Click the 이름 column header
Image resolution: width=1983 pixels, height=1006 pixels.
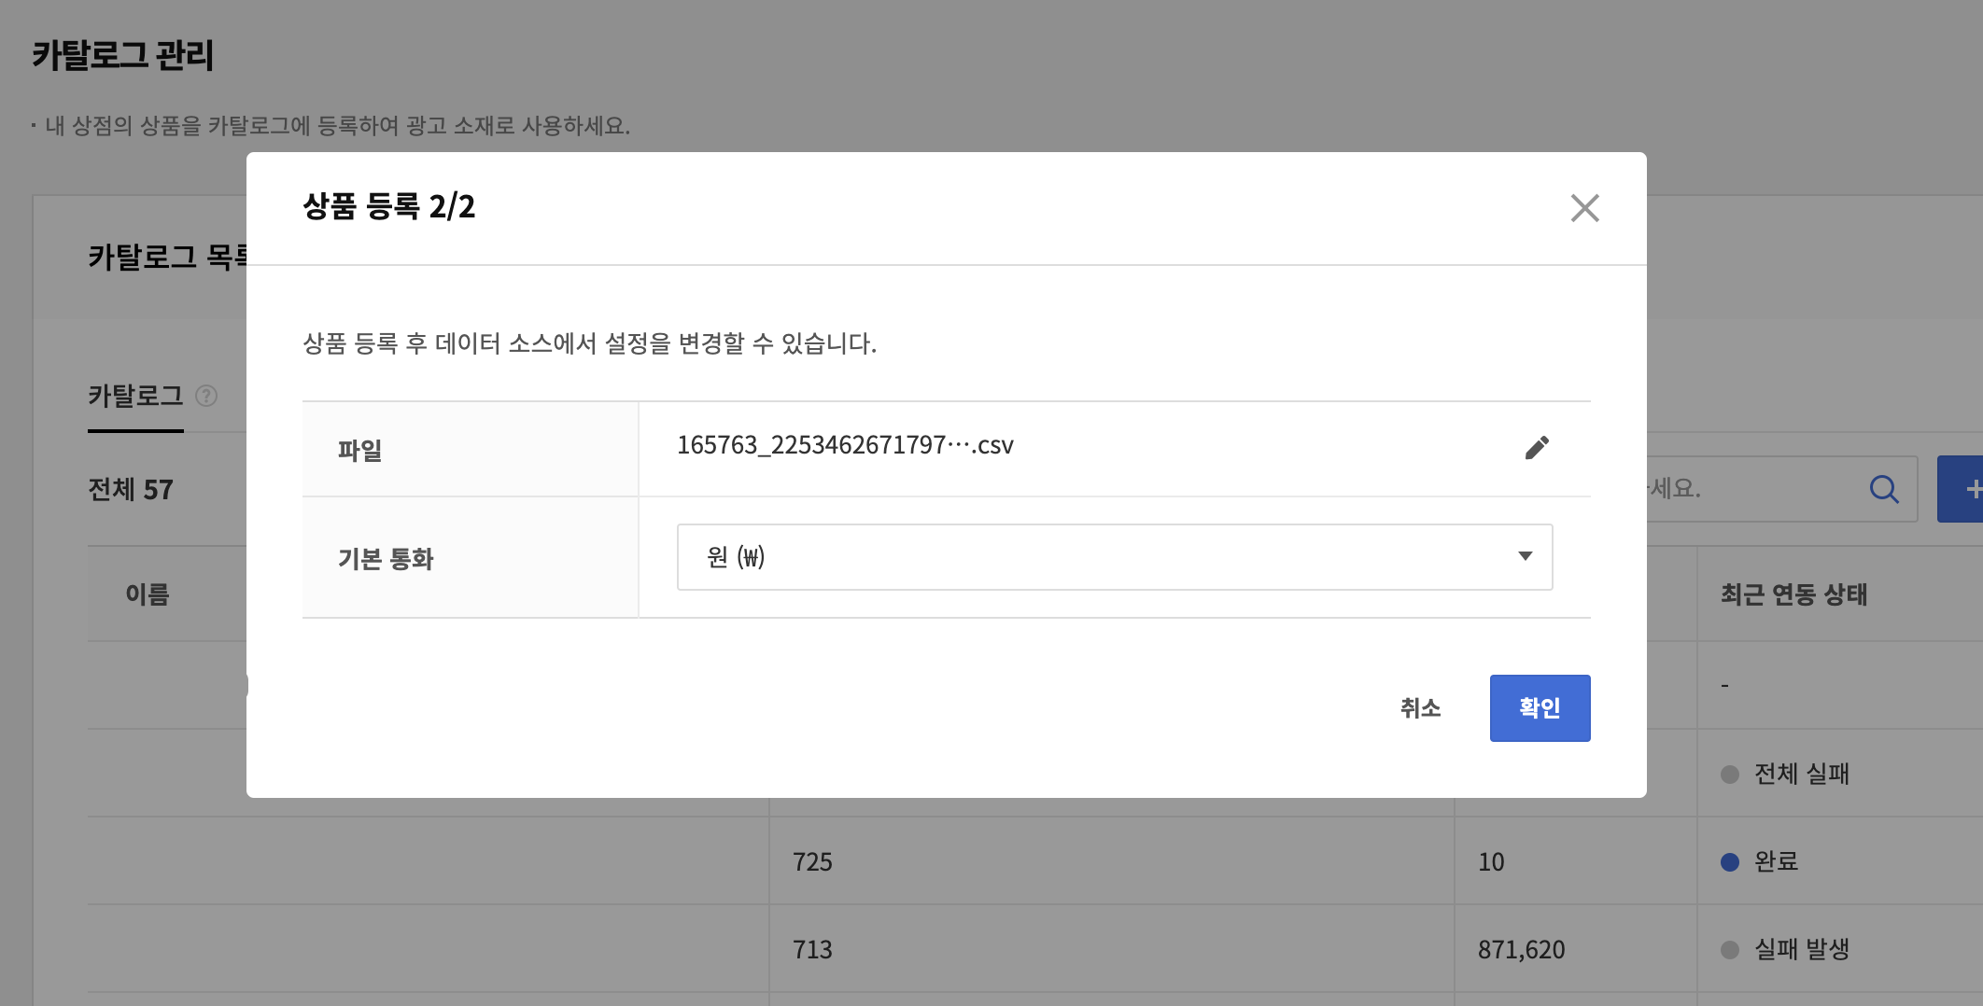tap(148, 594)
